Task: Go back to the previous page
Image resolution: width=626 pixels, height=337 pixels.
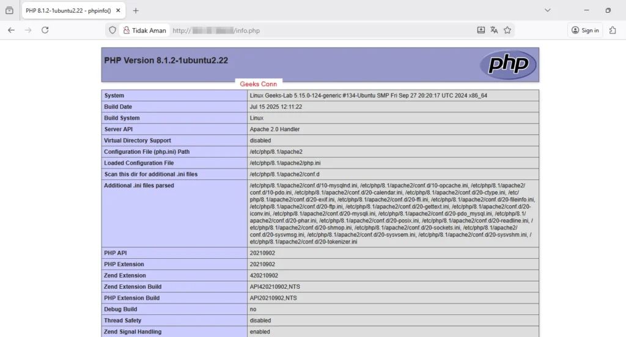Action: tap(11, 31)
